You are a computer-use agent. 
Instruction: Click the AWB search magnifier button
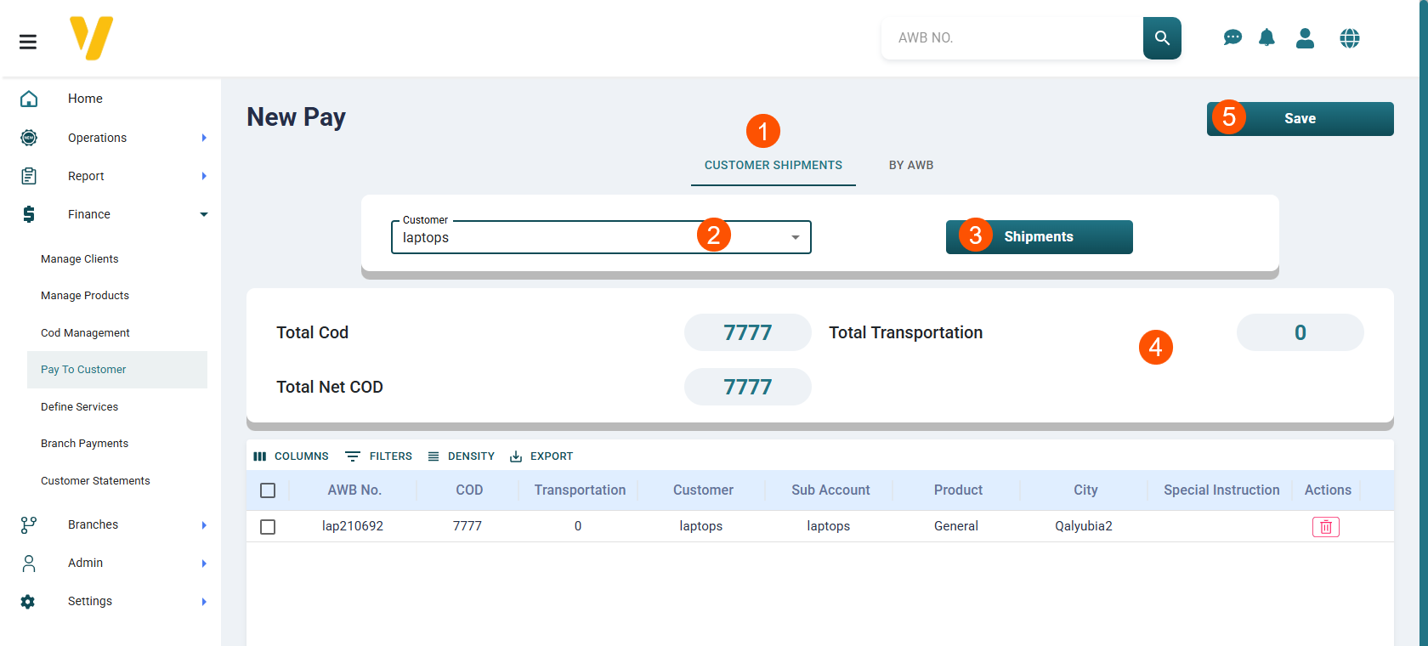1161,38
